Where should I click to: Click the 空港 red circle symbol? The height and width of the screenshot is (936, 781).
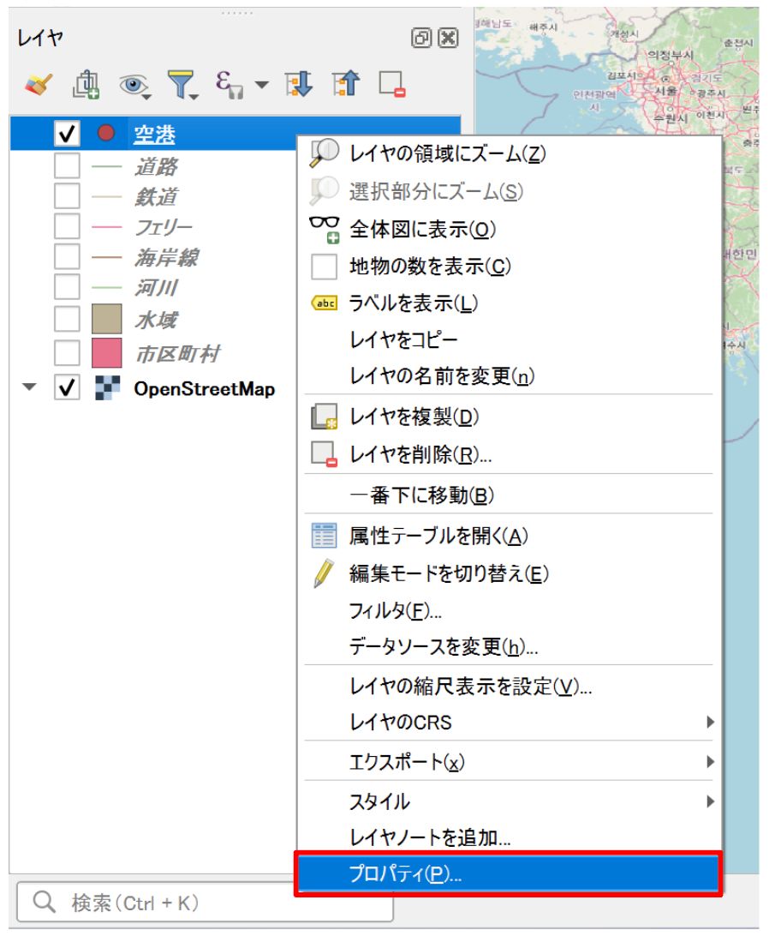tap(106, 133)
